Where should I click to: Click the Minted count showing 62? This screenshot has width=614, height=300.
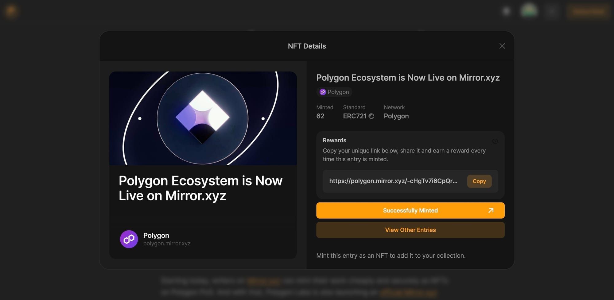320,116
